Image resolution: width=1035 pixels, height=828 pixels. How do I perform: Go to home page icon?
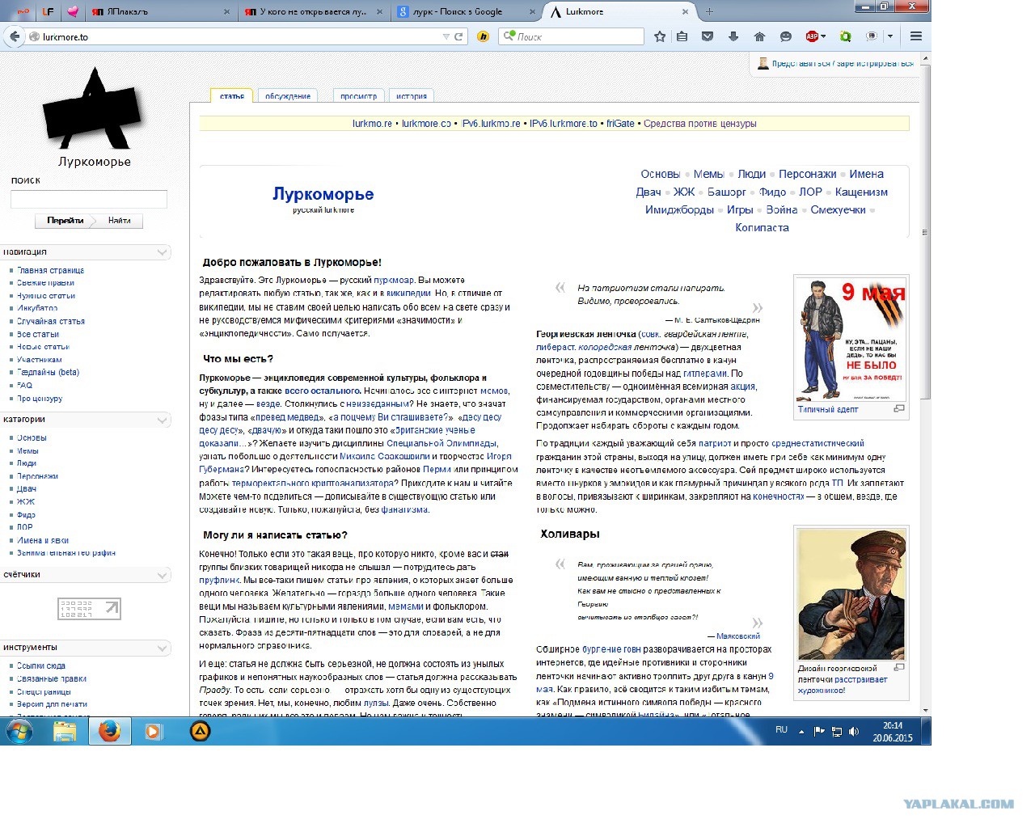759,36
